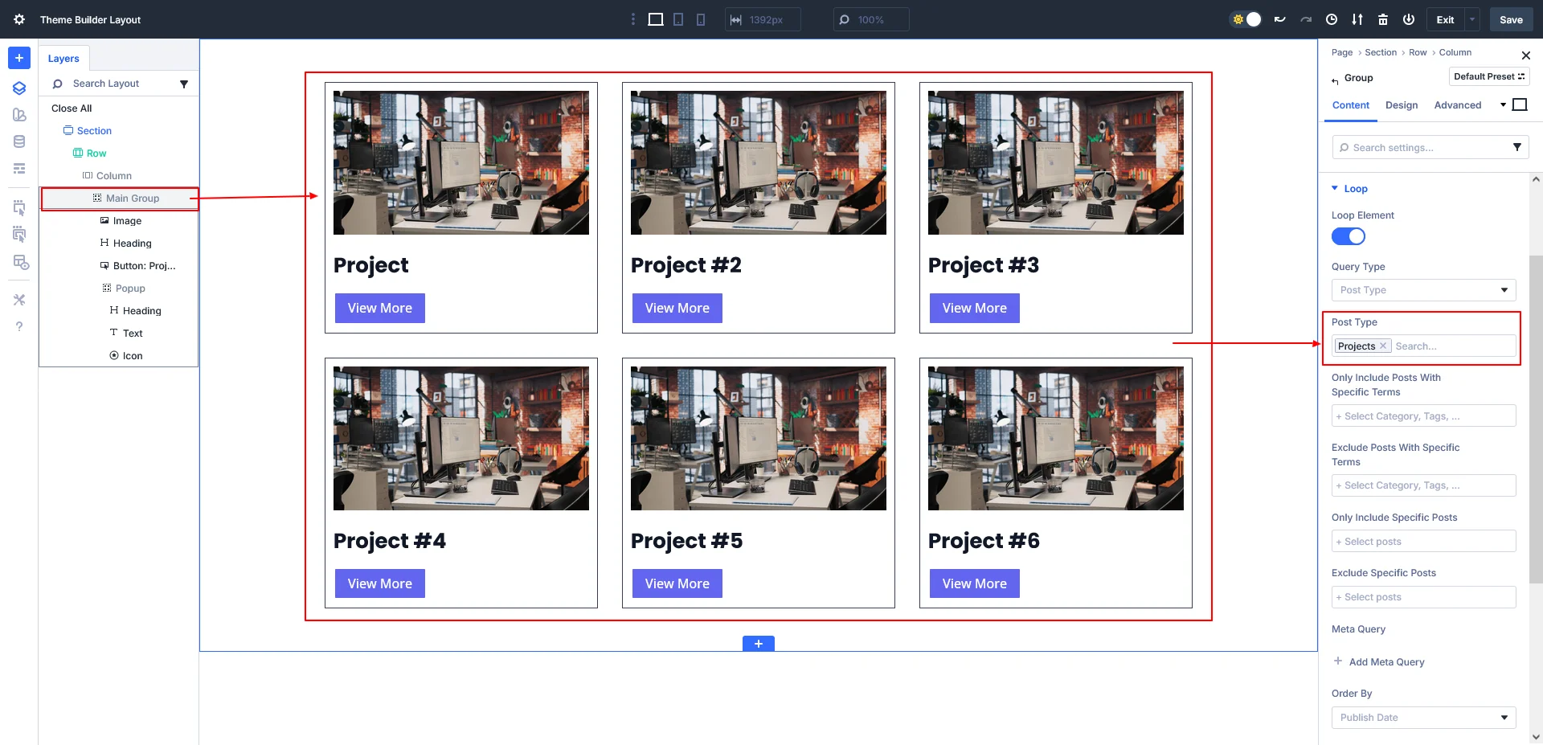
Task: Switch to phone view icon
Action: pos(701,19)
